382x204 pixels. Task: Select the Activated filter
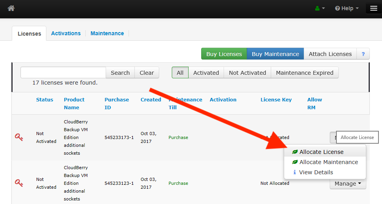206,72
